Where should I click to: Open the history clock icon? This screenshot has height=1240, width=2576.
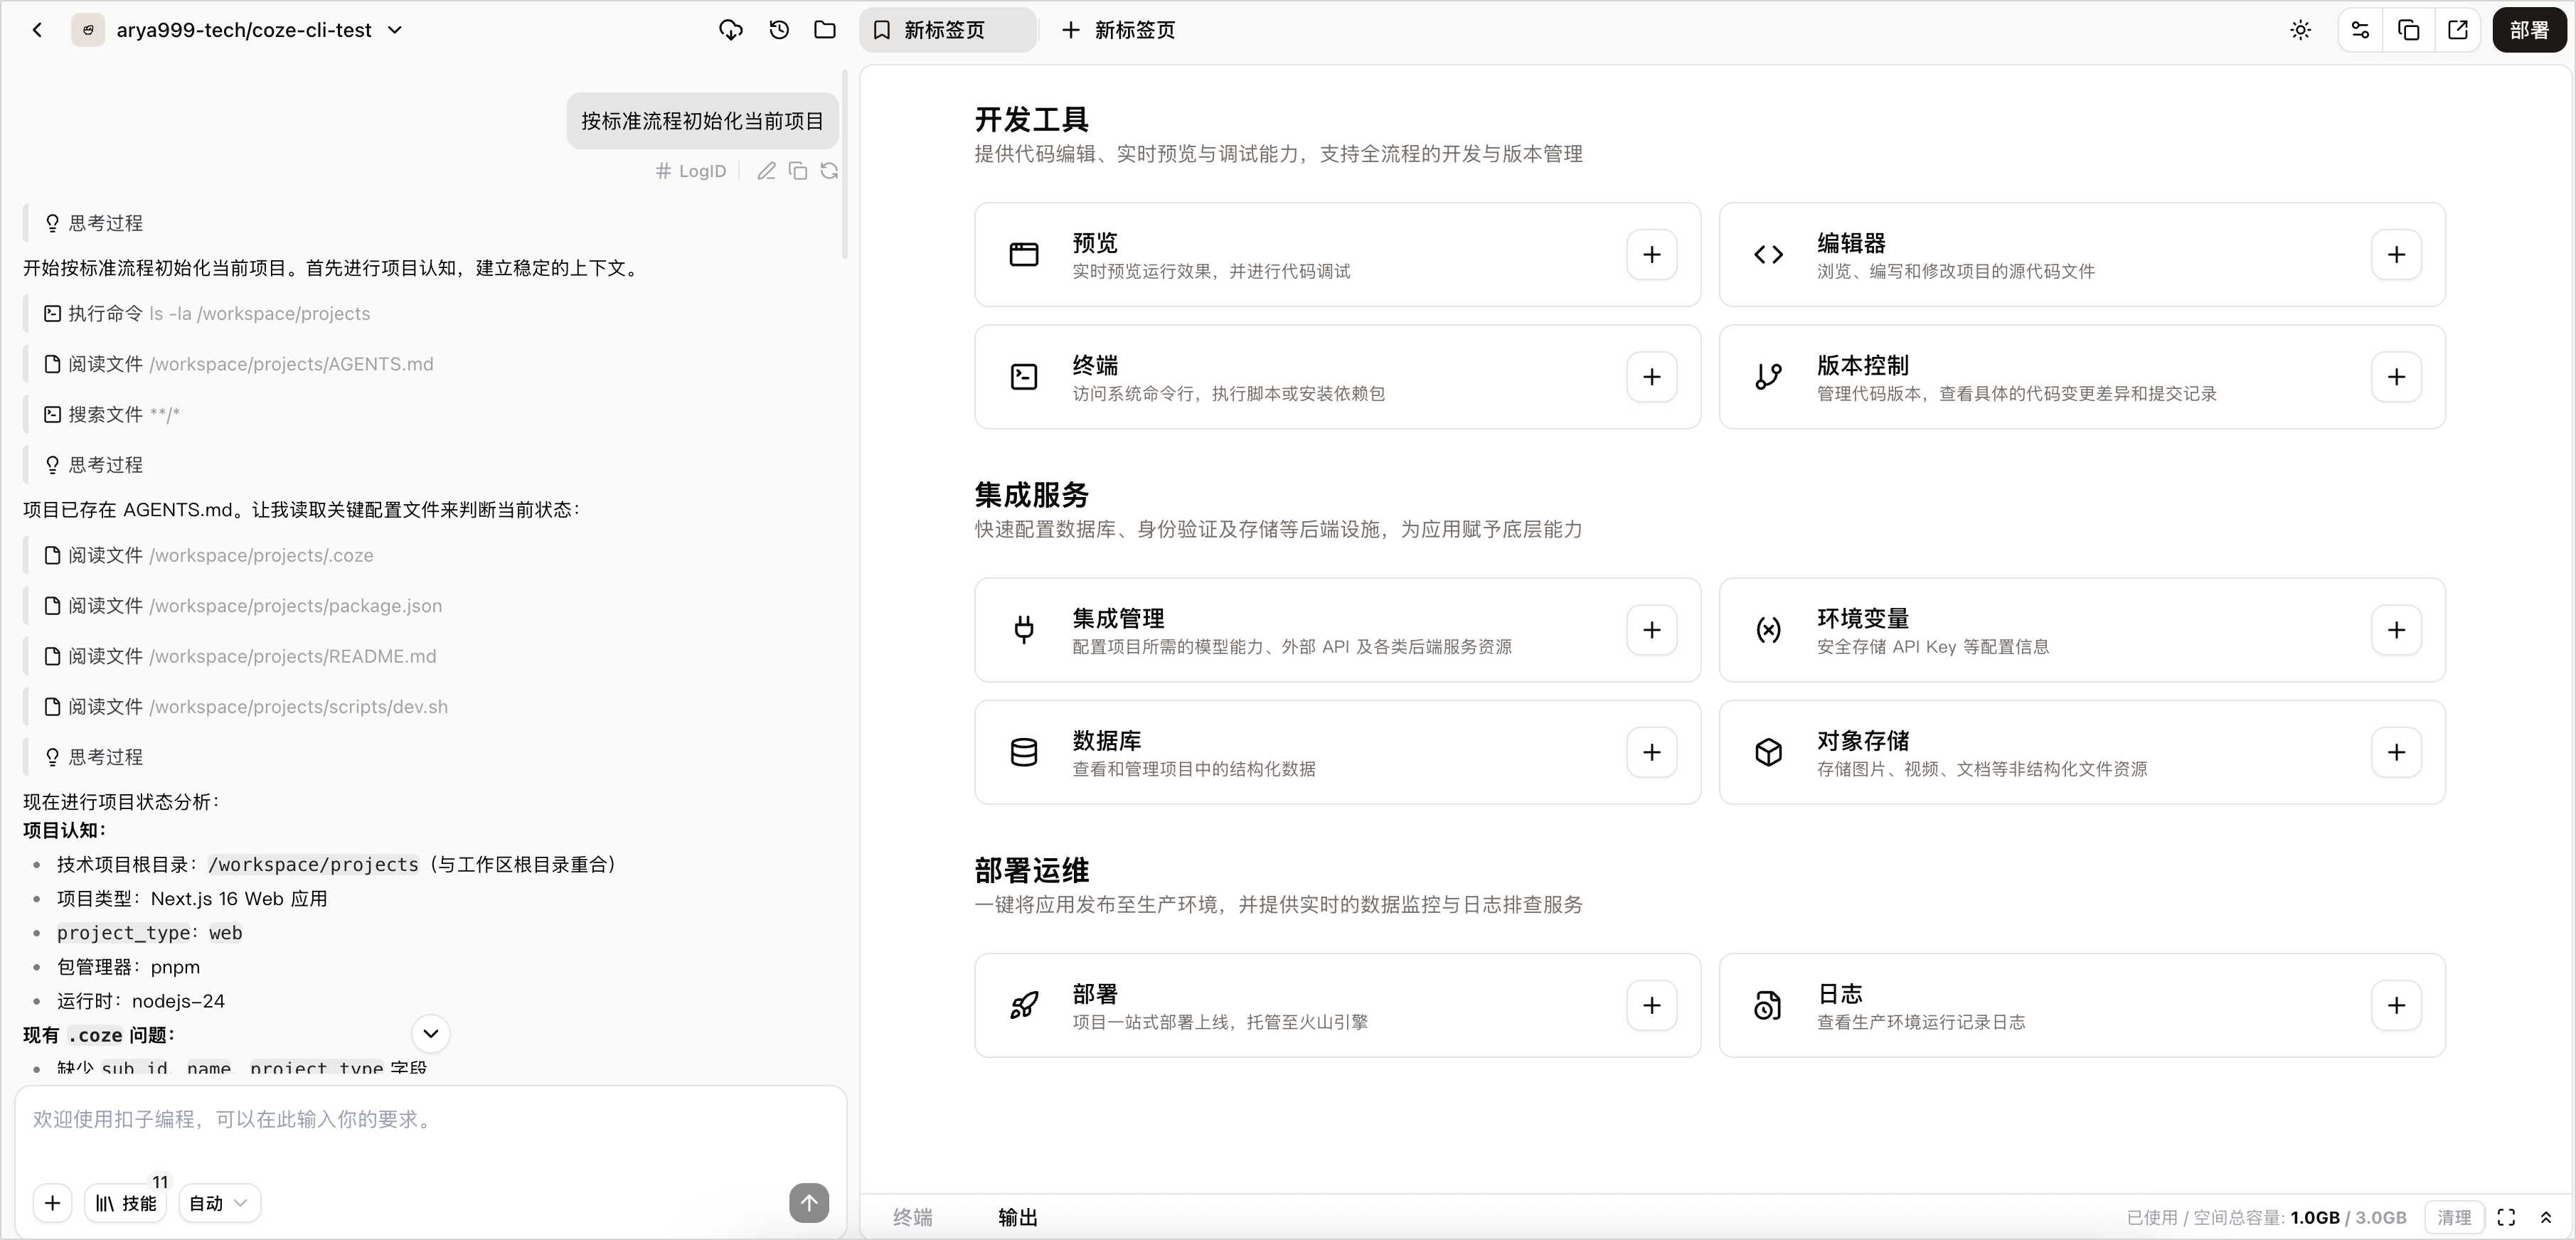click(779, 30)
